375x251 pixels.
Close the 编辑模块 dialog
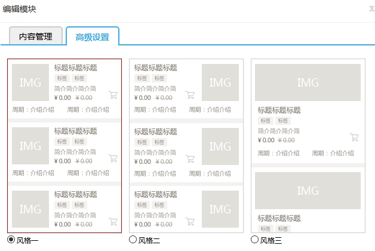(371, 9)
